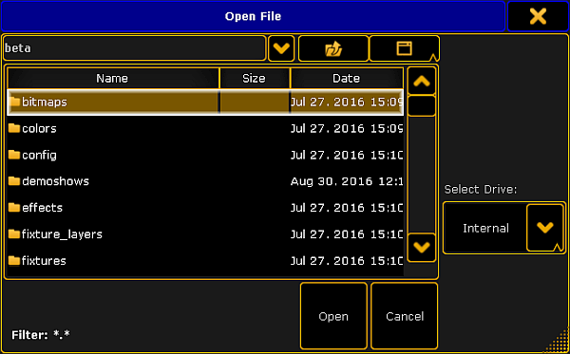Click the scroll down arrow icon

pos(421,248)
